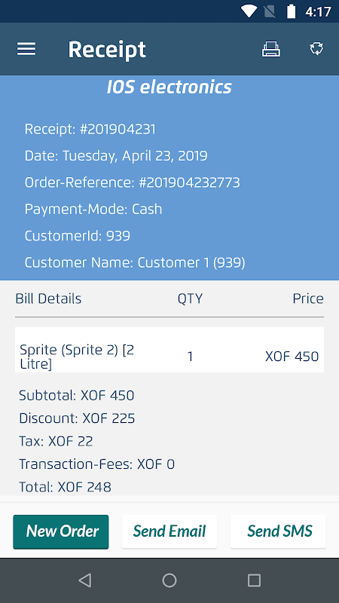
Task: Tap the Total XOF 248 line
Action: [x=66, y=487]
